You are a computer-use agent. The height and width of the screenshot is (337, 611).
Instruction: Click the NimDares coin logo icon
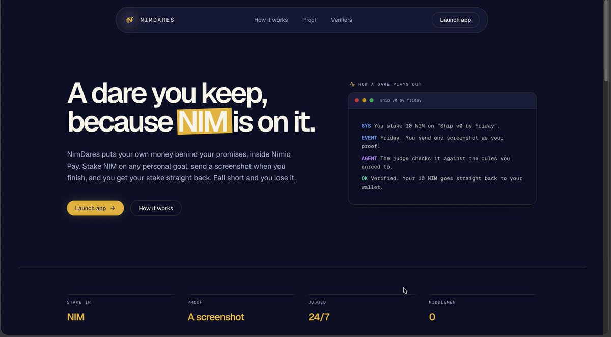click(130, 20)
